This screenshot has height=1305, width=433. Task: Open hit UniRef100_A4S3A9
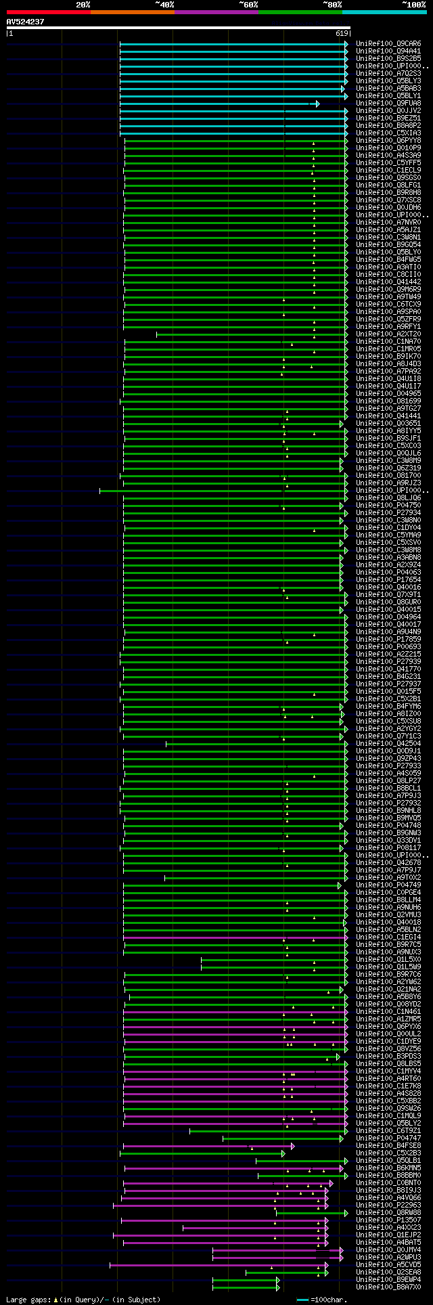[x=388, y=156]
